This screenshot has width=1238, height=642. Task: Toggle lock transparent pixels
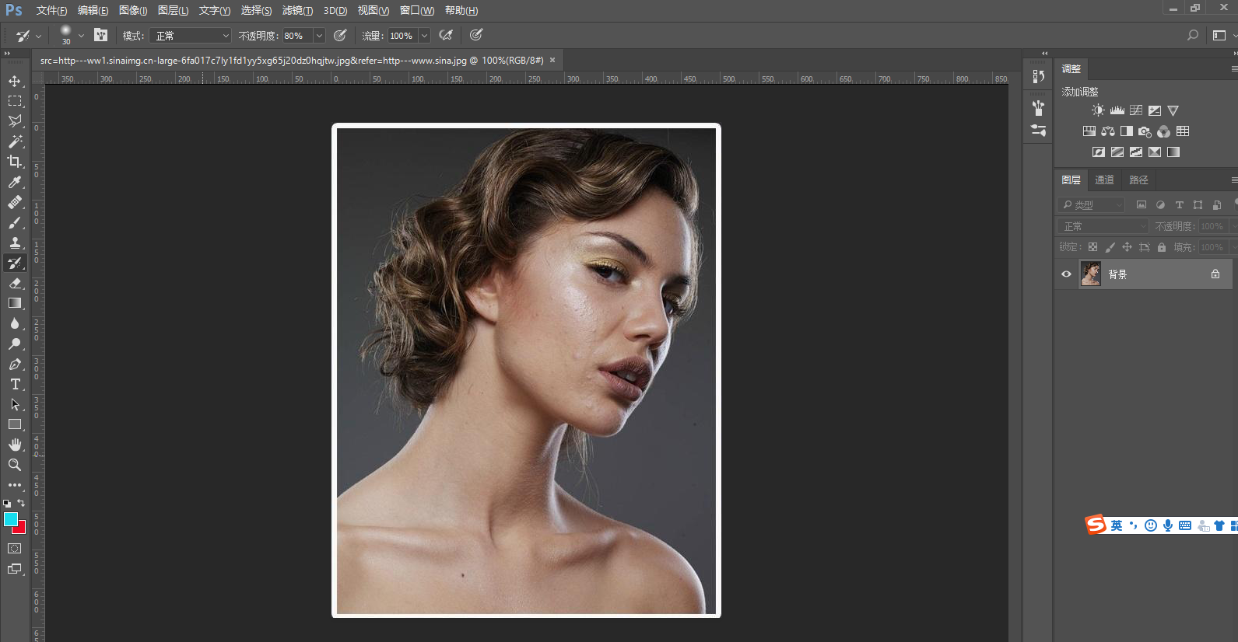tap(1092, 247)
